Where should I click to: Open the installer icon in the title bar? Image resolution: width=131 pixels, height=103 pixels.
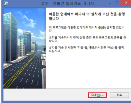coord(6,3)
